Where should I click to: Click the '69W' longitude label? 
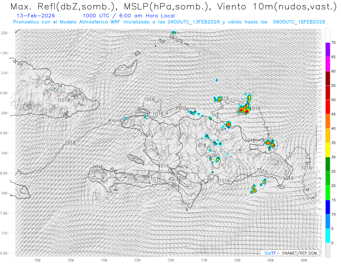[x=270, y=260]
